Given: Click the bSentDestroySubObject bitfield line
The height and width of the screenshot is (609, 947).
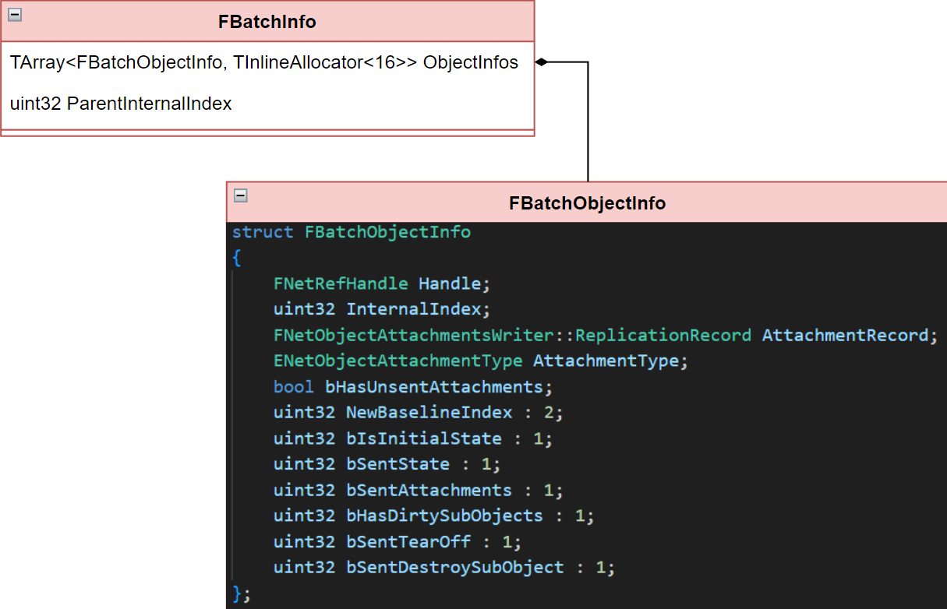Looking at the screenshot, I should click(443, 567).
